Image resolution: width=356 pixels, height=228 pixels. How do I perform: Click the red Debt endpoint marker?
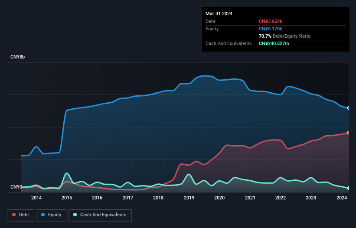click(349, 133)
